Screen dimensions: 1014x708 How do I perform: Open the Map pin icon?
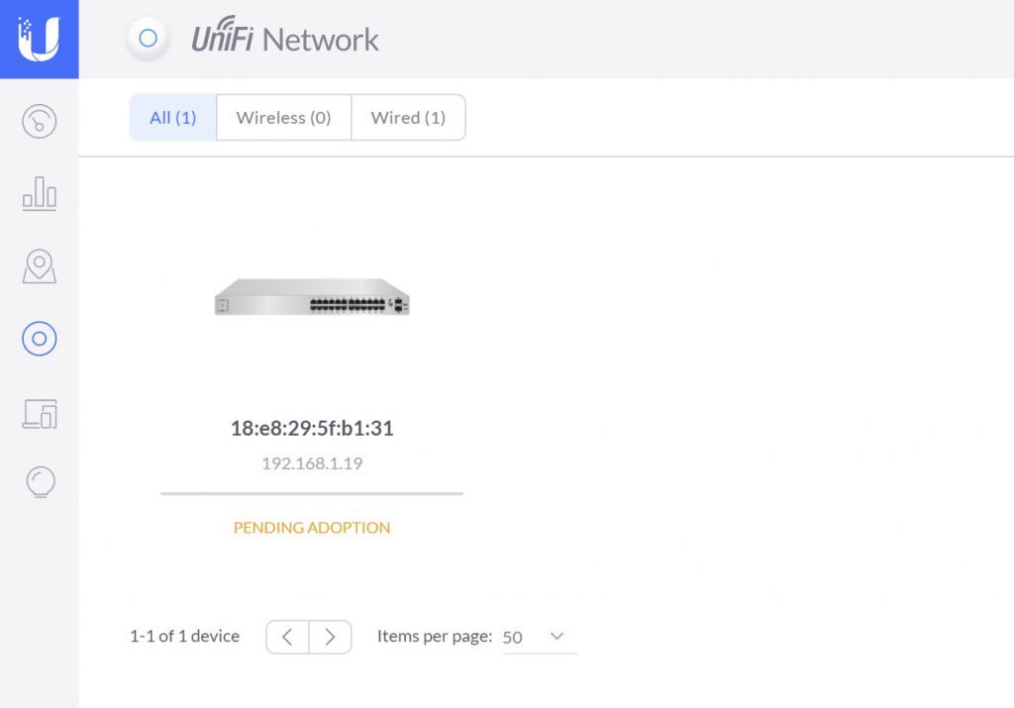click(40, 266)
